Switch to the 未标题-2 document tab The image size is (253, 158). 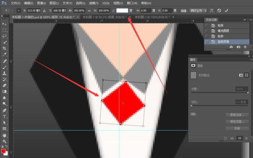pos(152,17)
